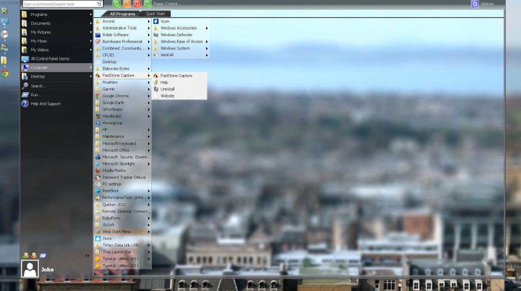Open Remote Desktop Connection entry
The height and width of the screenshot is (291, 521).
[x=123, y=211]
